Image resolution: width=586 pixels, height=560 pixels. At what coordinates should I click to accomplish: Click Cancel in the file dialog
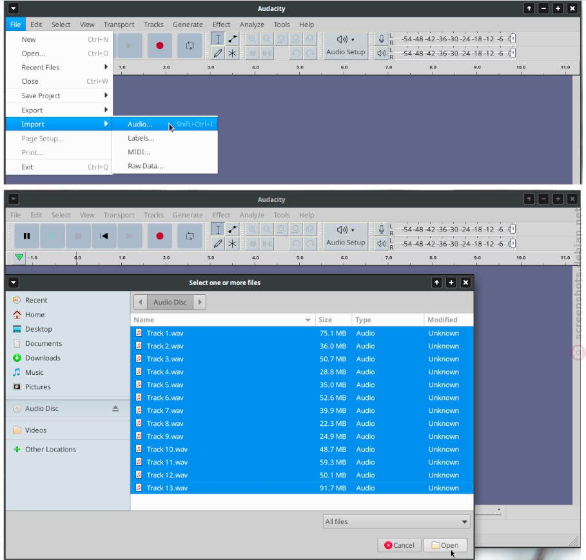tap(399, 545)
